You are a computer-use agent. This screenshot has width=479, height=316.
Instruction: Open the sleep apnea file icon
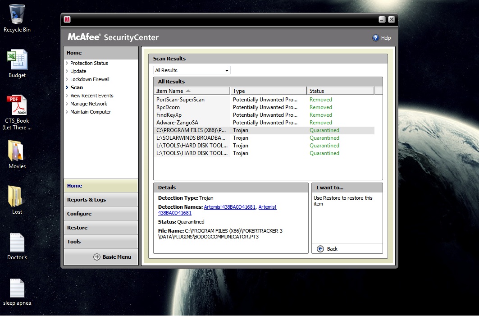[17, 288]
